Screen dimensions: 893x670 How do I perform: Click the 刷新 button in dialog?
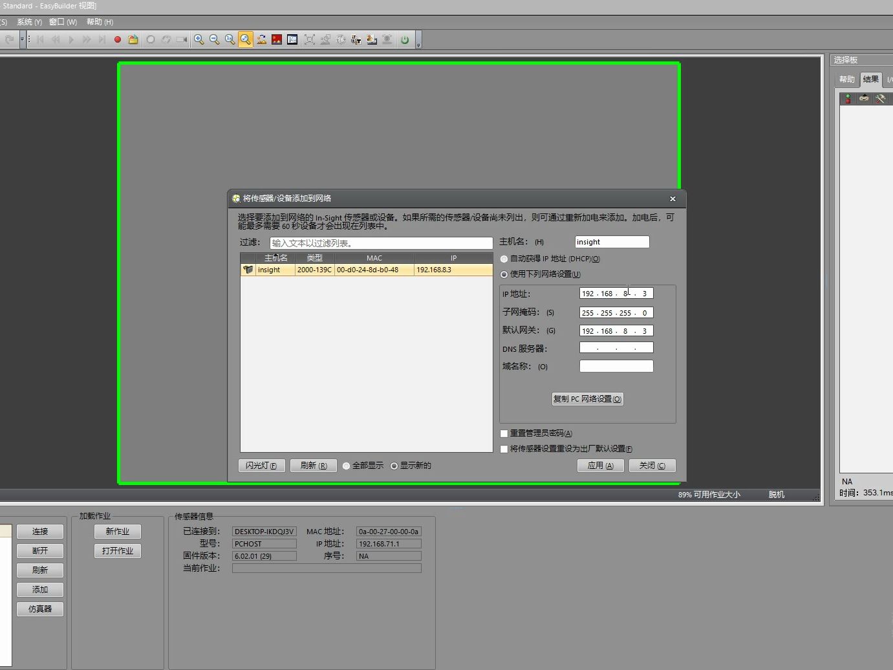pyautogui.click(x=314, y=466)
